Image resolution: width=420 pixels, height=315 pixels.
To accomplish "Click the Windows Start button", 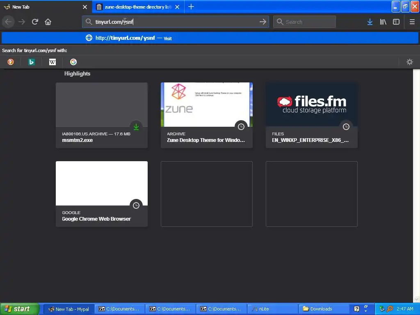I will point(19,309).
